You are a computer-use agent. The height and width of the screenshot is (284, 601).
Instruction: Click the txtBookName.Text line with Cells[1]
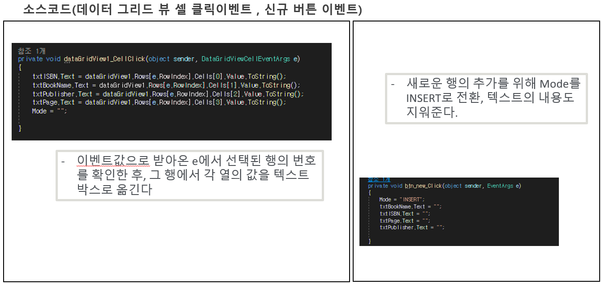point(166,85)
